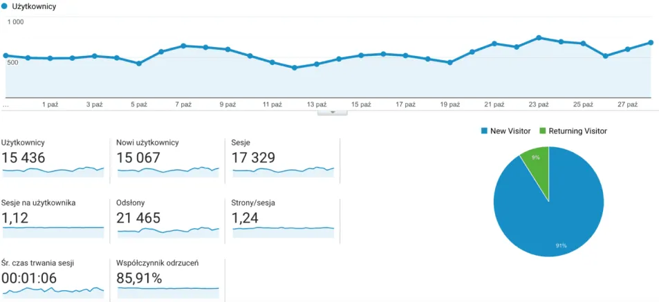Click the 1 paź axis label
The image size is (659, 302).
(50, 105)
